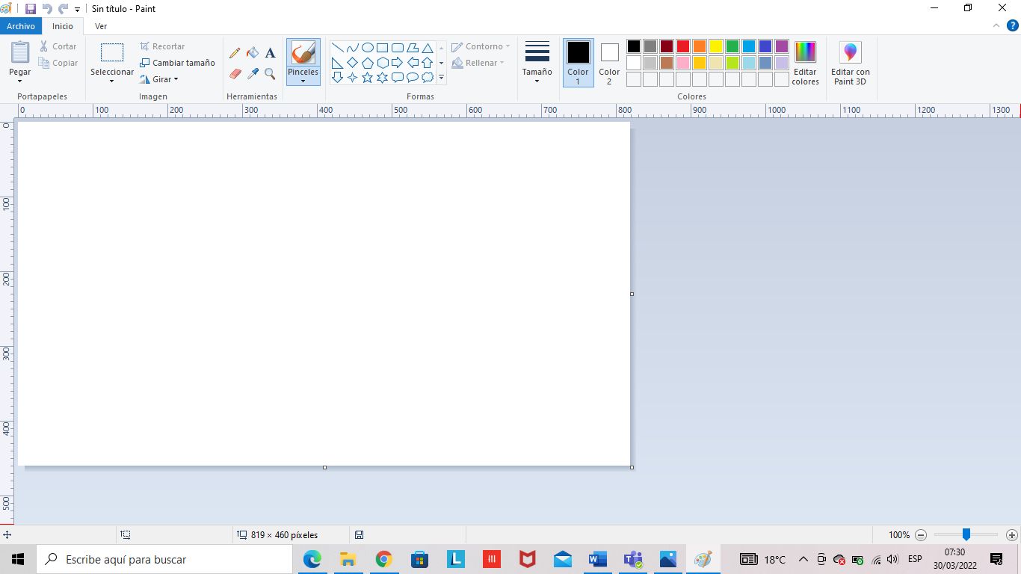Choose the oval shape
The image size is (1021, 574).
tap(367, 47)
